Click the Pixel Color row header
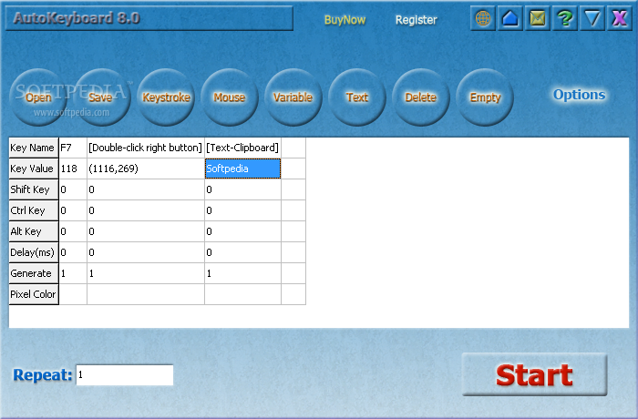Image resolution: width=638 pixels, height=419 pixels. pyautogui.click(x=34, y=294)
